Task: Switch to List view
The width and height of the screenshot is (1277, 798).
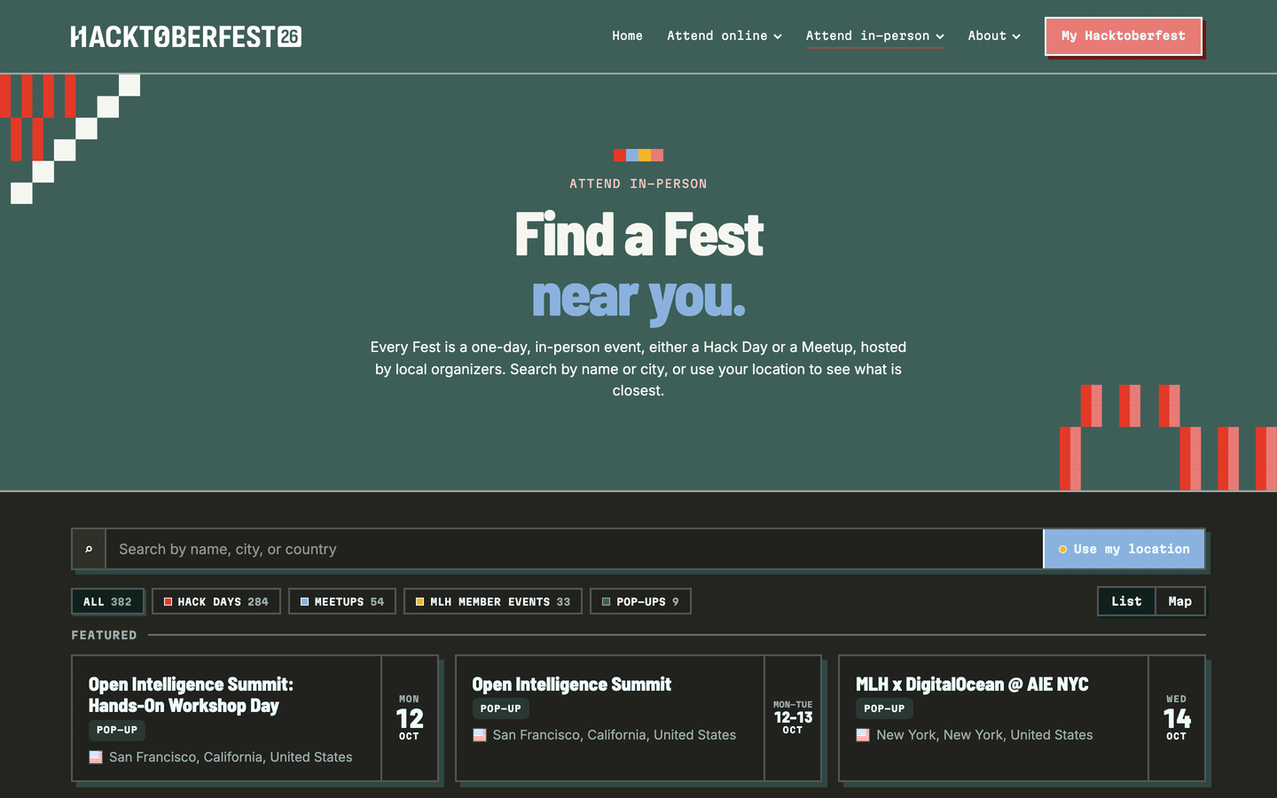Action: 1126,601
